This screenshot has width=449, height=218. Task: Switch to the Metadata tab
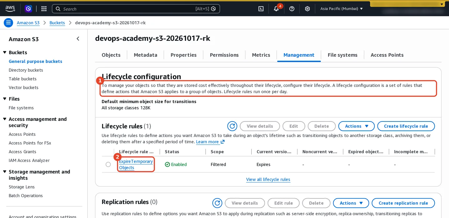(146, 55)
